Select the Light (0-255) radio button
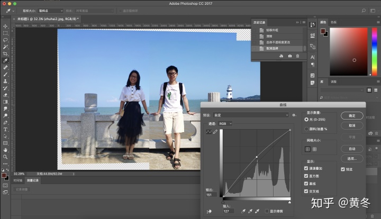The image size is (381, 219). point(306,120)
